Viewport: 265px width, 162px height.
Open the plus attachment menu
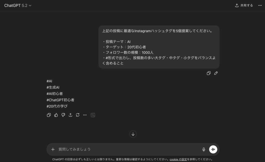click(x=53, y=149)
